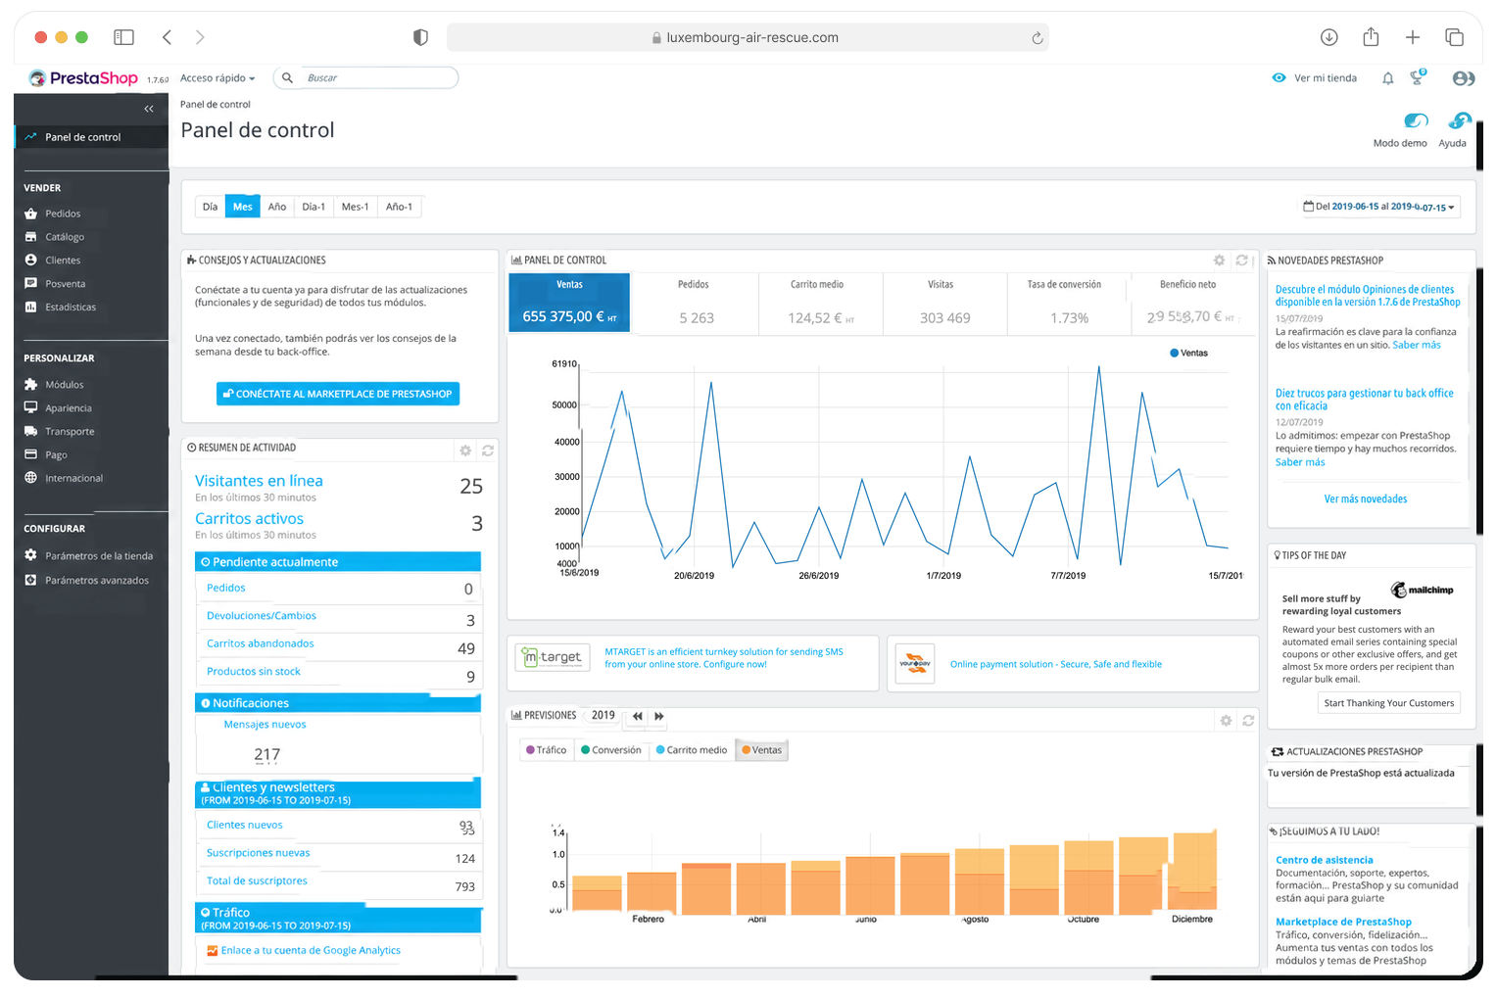Click Conéctate al Marketplace de PrestaShop button
Viewport: 1497px width, 997px height.
click(x=338, y=394)
